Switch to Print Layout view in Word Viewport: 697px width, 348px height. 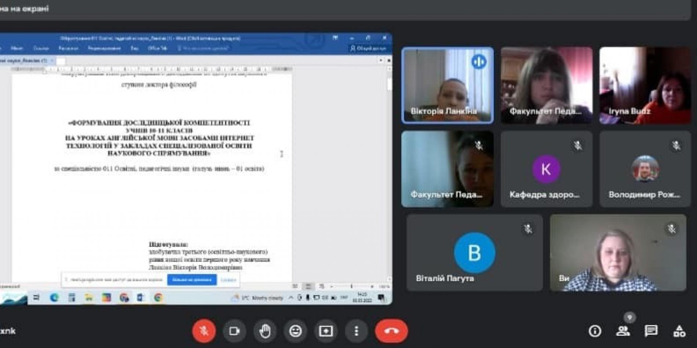tap(308, 286)
